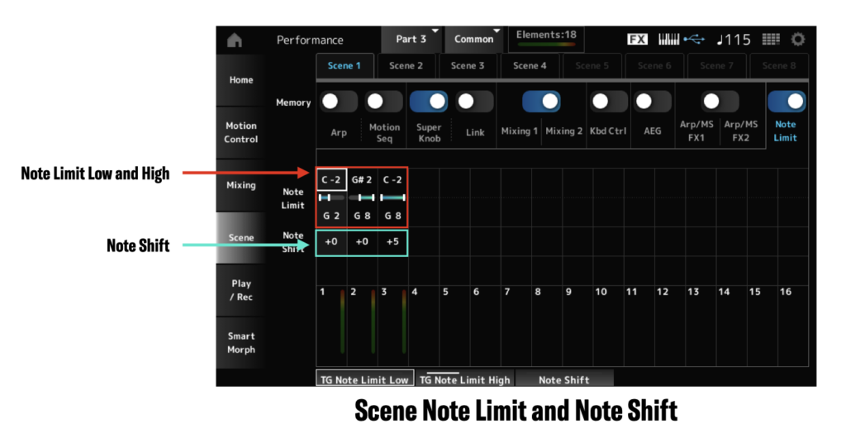The width and height of the screenshot is (846, 438).
Task: Select Part 1 note shift +0
Action: [331, 241]
